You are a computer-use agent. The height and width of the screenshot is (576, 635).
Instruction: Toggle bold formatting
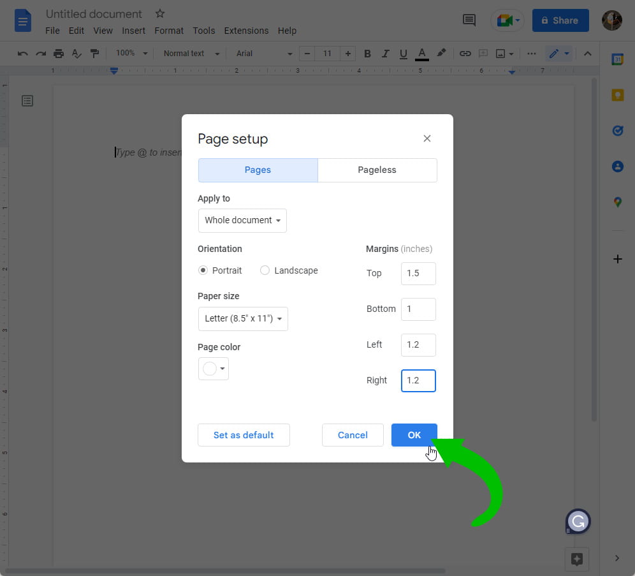pos(367,54)
